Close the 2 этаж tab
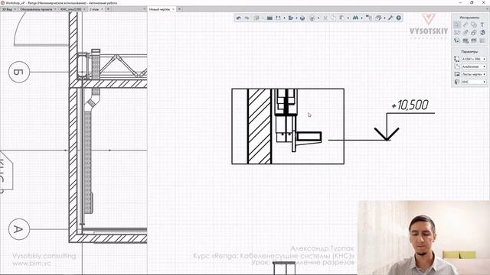The image size is (490, 275). 102,9
